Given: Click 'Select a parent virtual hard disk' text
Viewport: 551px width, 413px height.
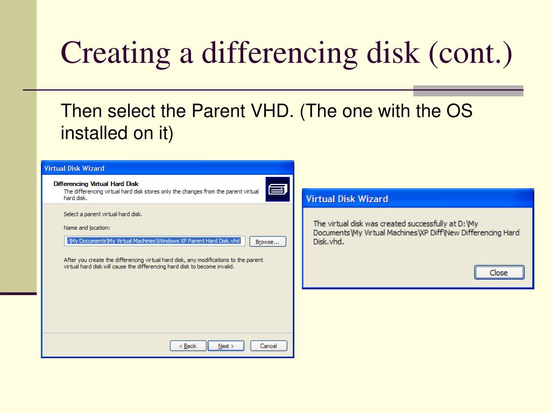Looking at the screenshot, I should click(103, 214).
